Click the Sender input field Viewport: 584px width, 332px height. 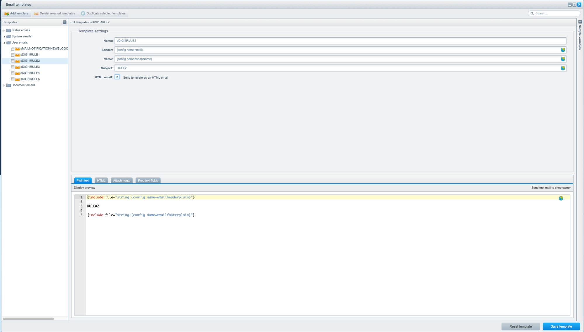pyautogui.click(x=340, y=50)
